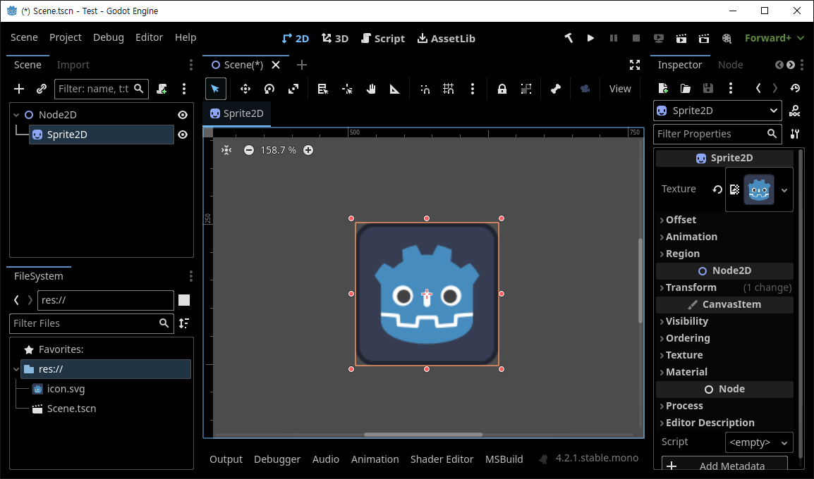Toggle grid snap
This screenshot has height=479, width=814.
449,89
